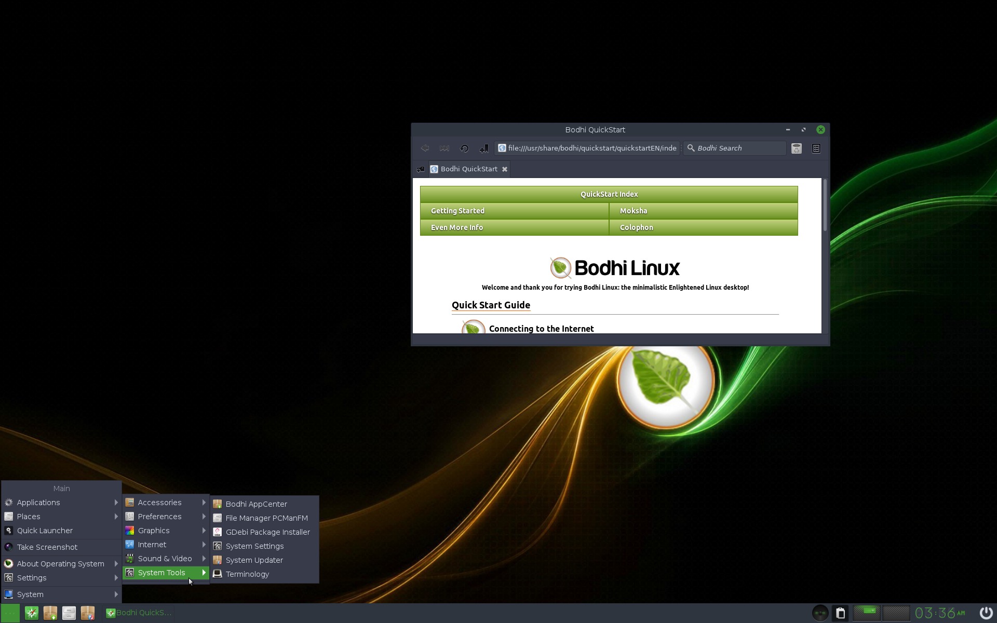Click the Accessories category icon
997x623 pixels.
[130, 503]
